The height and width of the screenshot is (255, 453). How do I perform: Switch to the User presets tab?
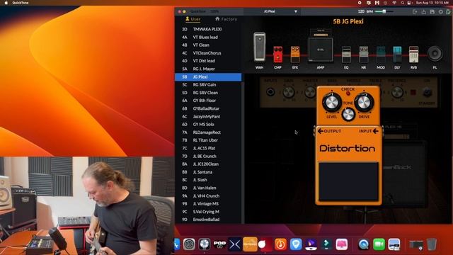point(193,19)
